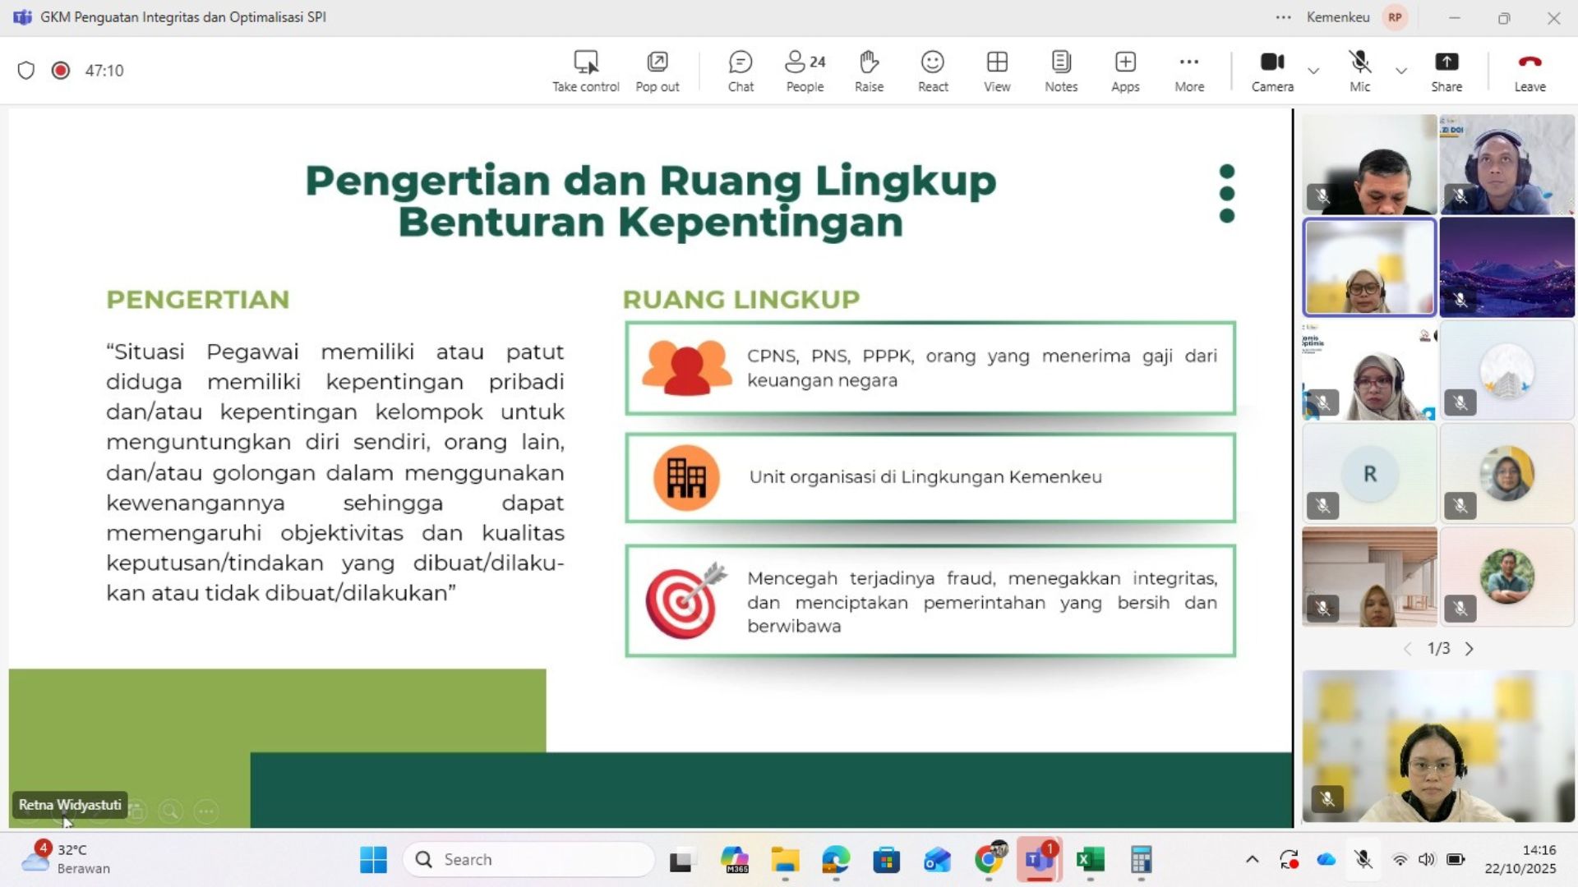1578x887 pixels.
Task: Pop out the shared content
Action: pyautogui.click(x=657, y=71)
